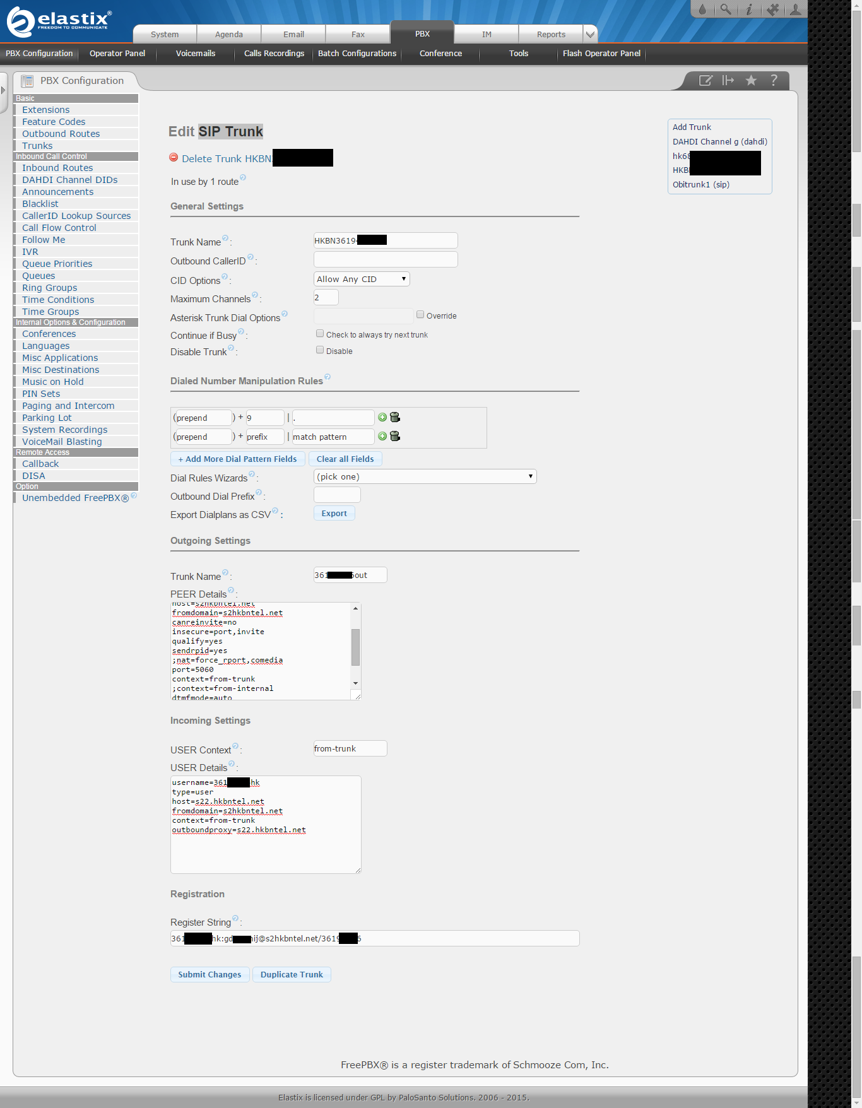Click help tooltip icon next to PEER Details
The image size is (862, 1108).
click(231, 591)
